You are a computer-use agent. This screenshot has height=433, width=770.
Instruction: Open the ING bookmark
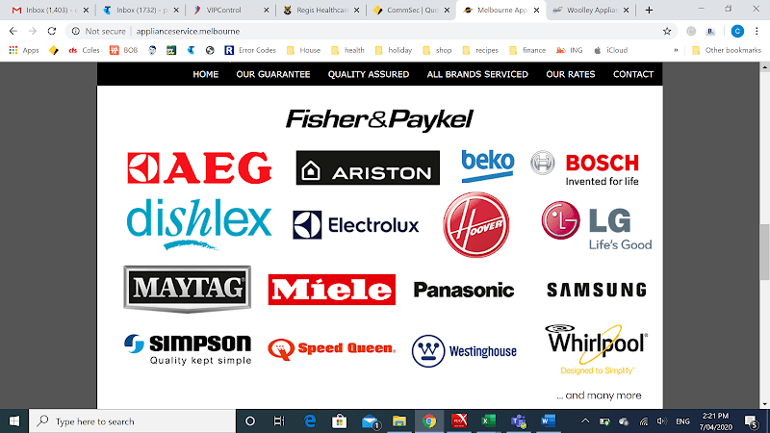pyautogui.click(x=570, y=50)
